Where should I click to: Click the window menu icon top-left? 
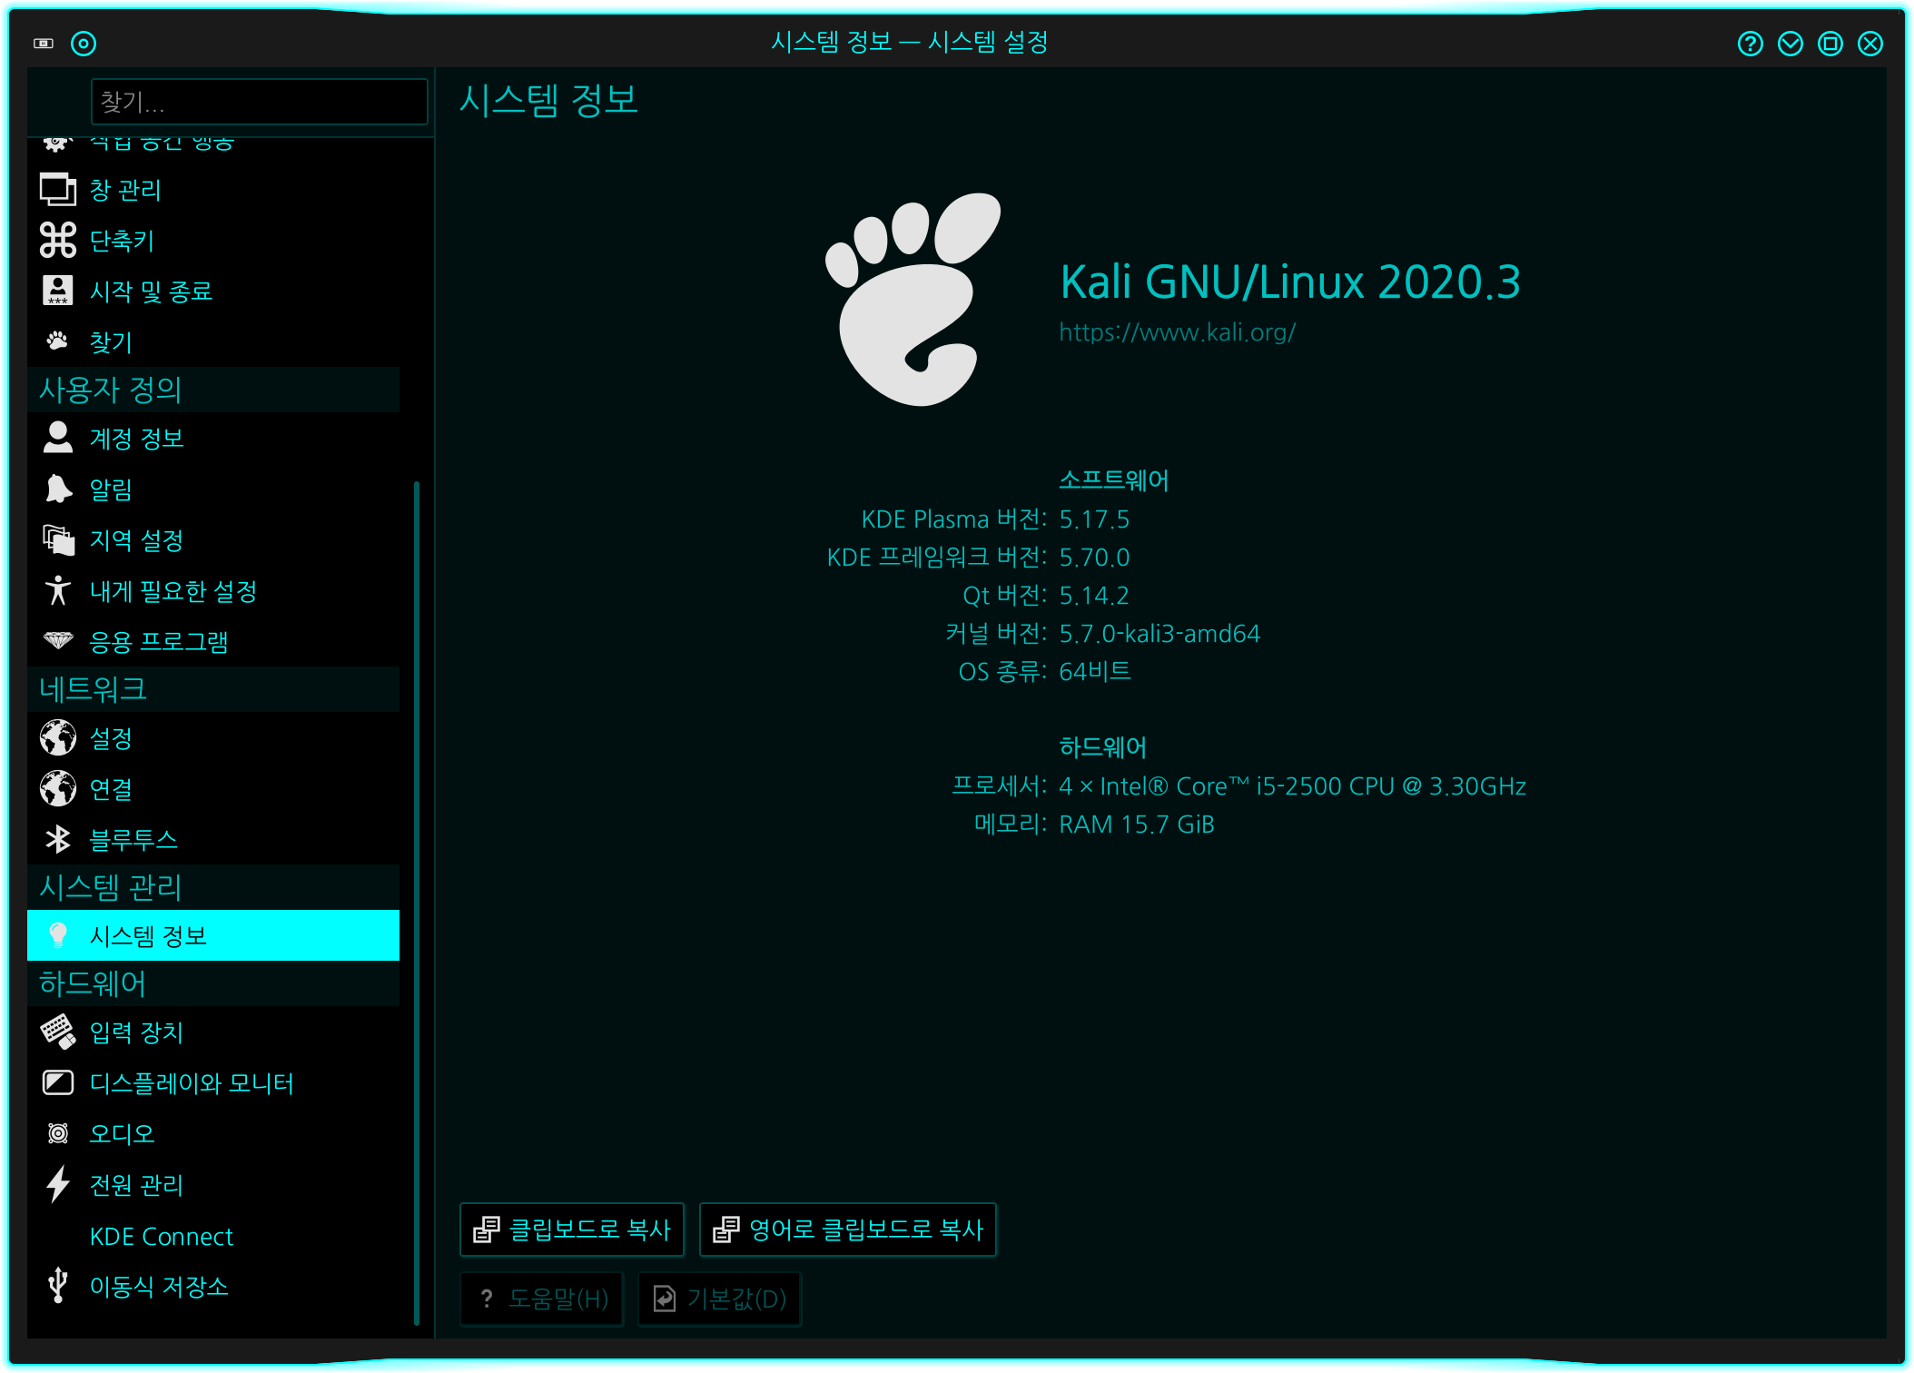(x=44, y=44)
